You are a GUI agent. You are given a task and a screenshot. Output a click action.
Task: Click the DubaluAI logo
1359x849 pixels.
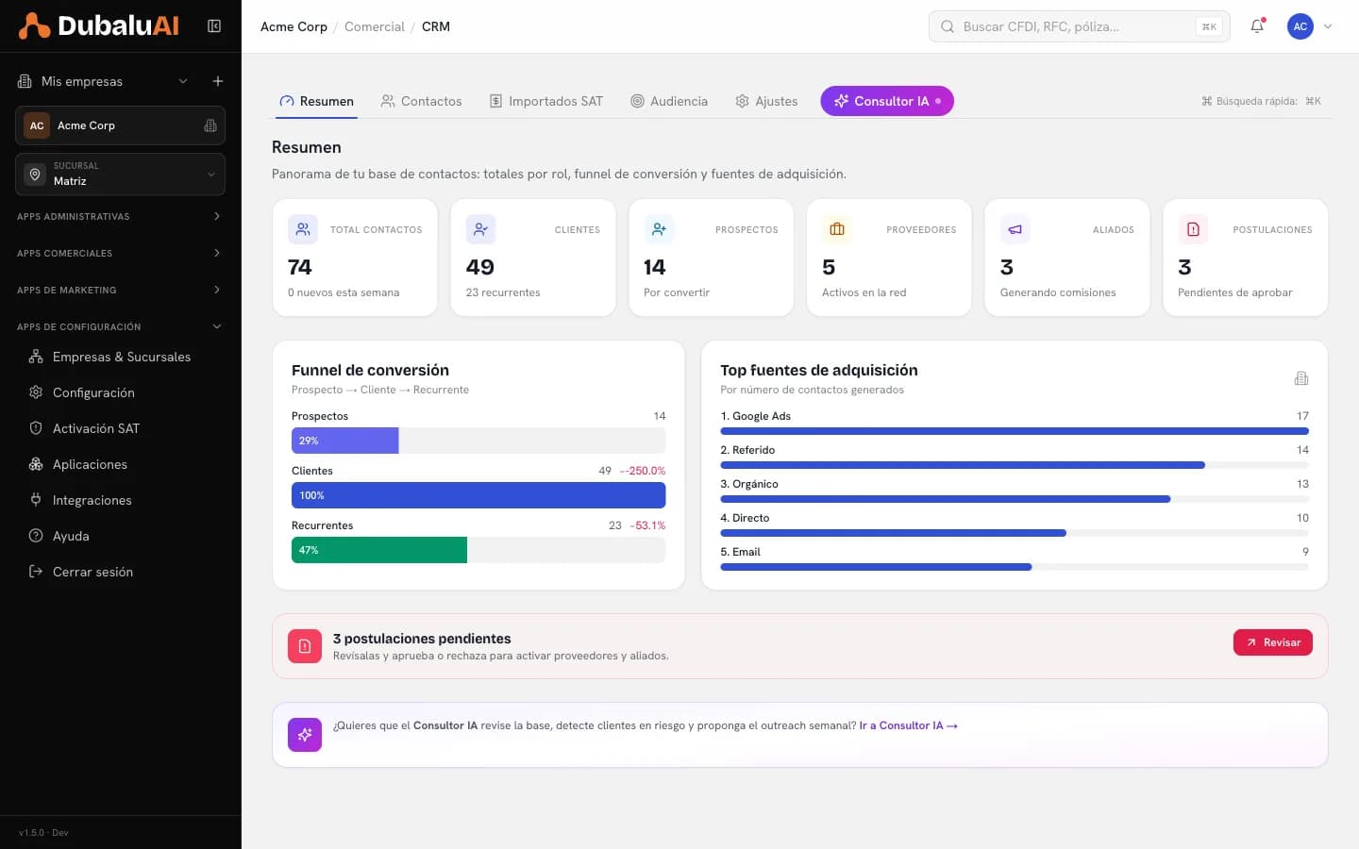99,26
